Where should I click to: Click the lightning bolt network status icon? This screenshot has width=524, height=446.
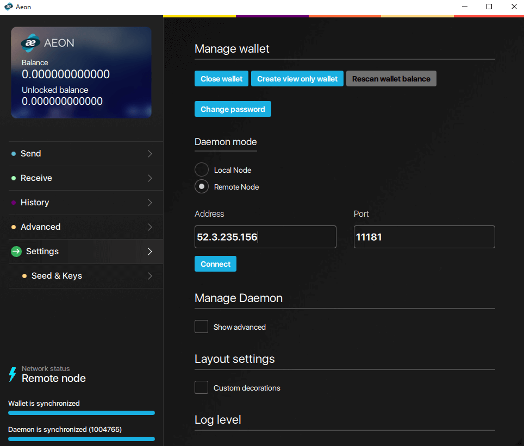[13, 374]
